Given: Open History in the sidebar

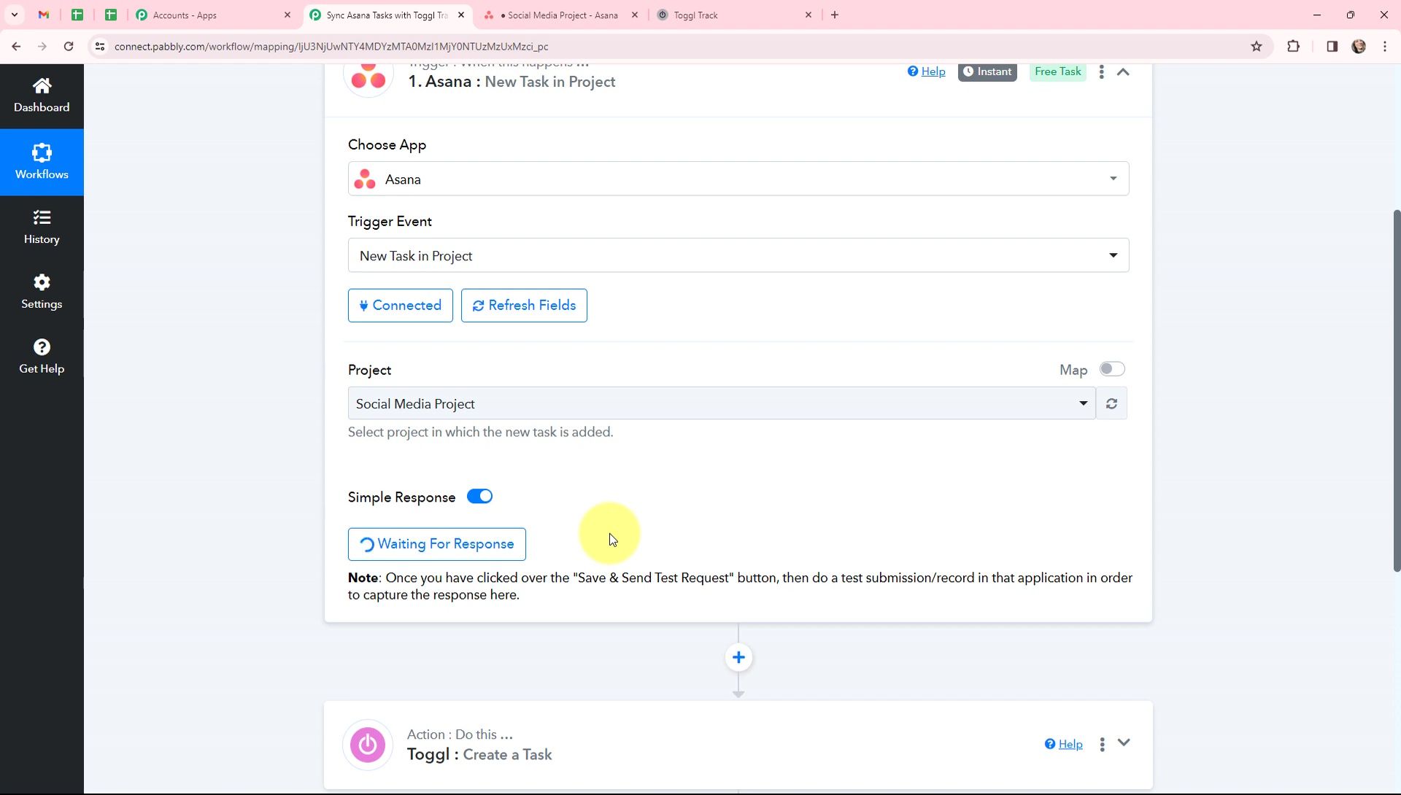Looking at the screenshot, I should tap(42, 227).
